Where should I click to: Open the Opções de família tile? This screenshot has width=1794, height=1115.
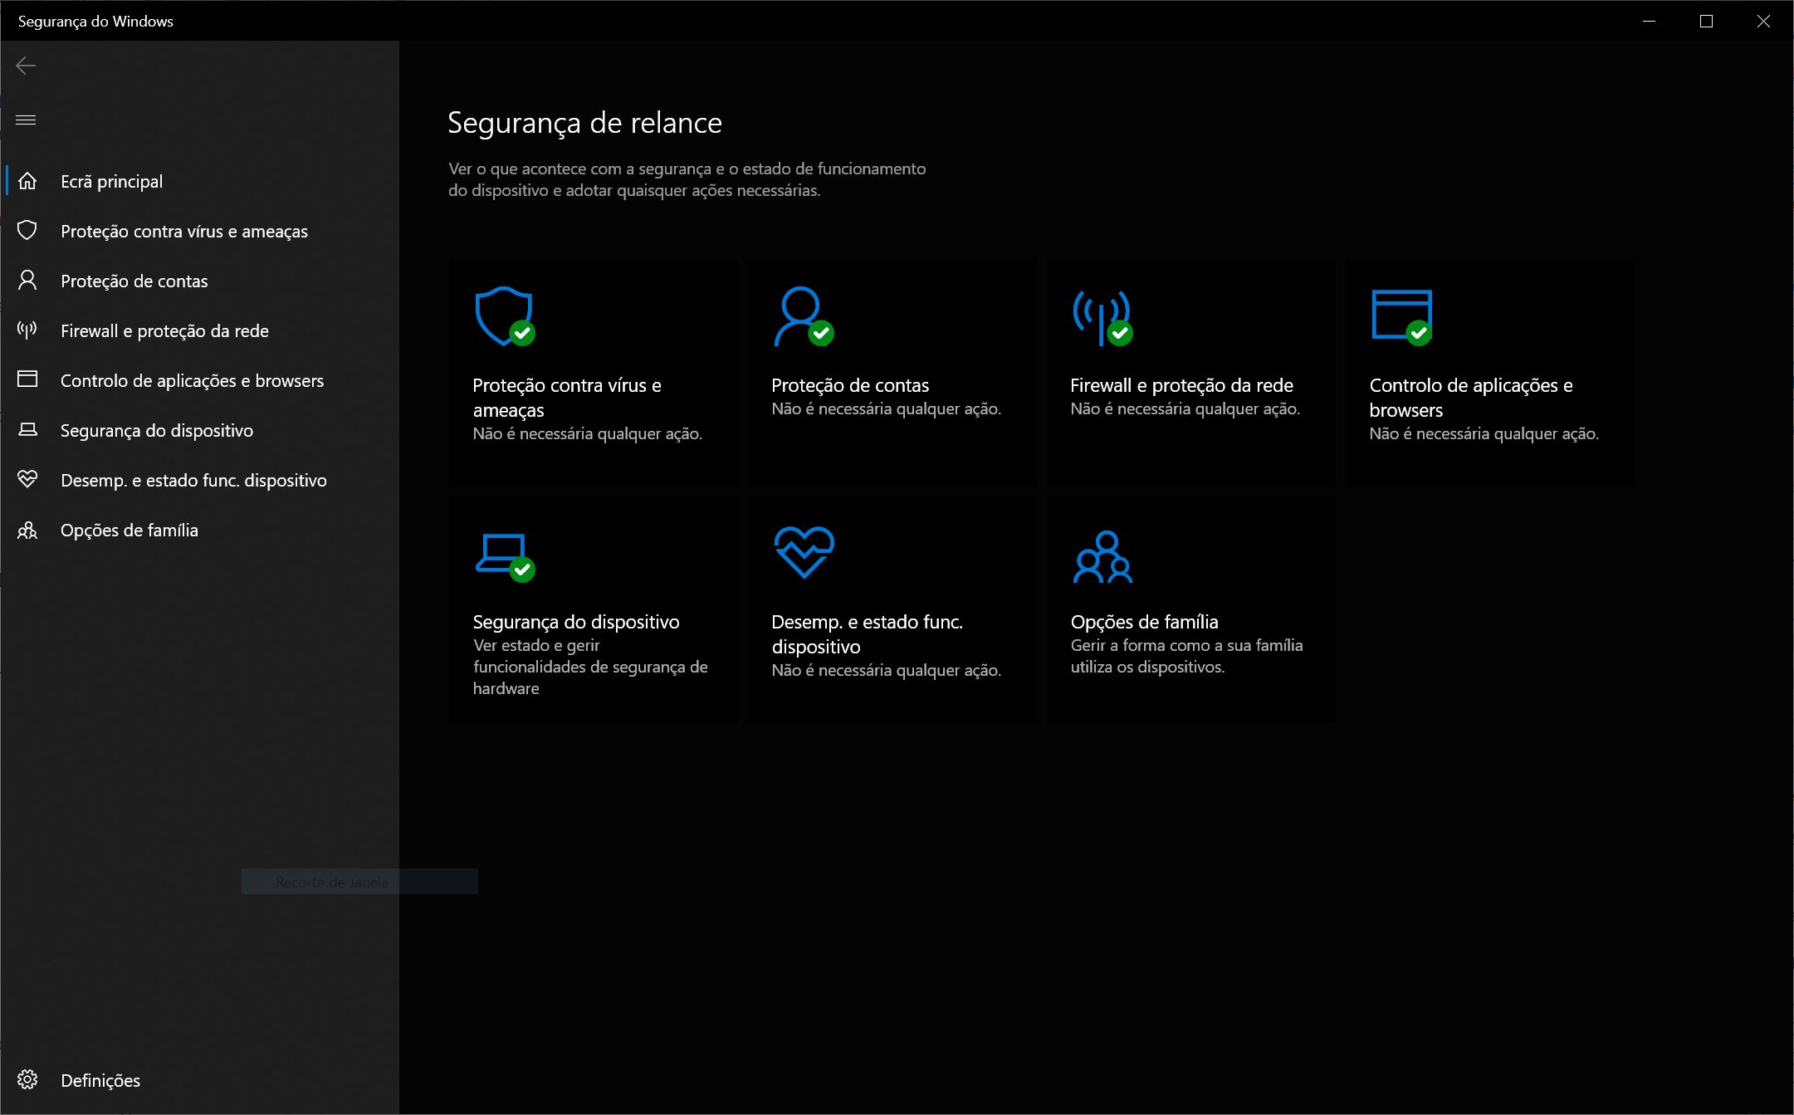pos(1190,610)
